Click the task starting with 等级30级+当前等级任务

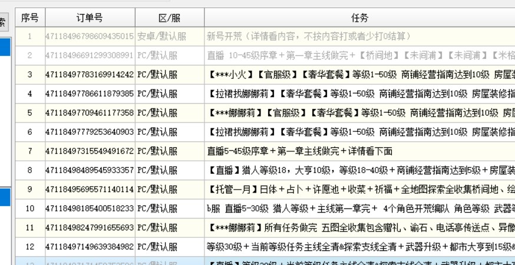click(x=359, y=247)
